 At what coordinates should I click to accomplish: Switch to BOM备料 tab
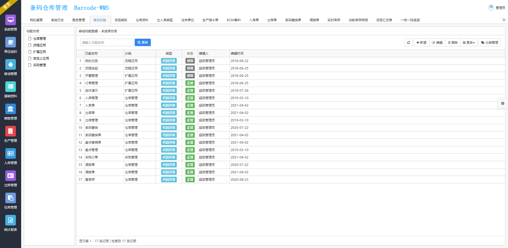[x=234, y=20]
